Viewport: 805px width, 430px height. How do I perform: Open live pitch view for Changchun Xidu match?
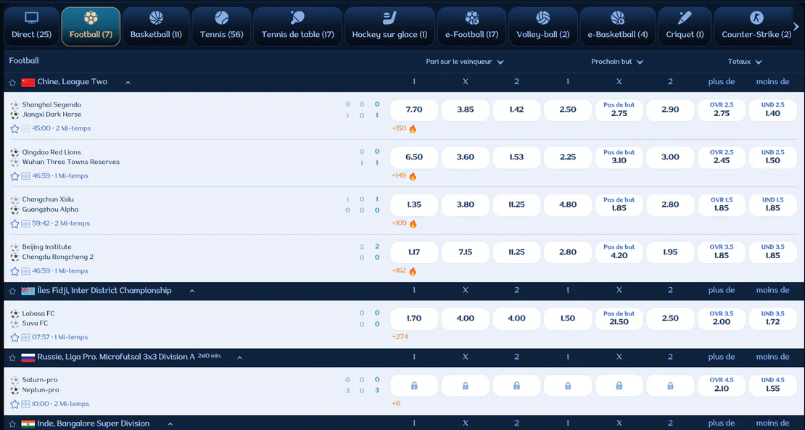(x=25, y=224)
